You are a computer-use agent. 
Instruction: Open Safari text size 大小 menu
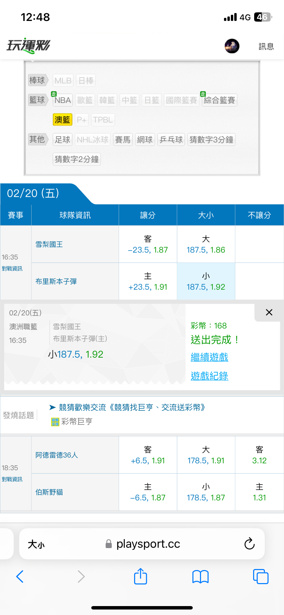pyautogui.click(x=36, y=544)
